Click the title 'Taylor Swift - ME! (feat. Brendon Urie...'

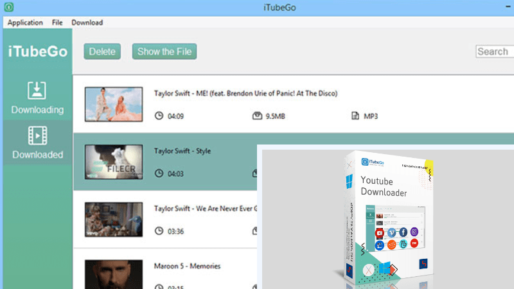245,93
